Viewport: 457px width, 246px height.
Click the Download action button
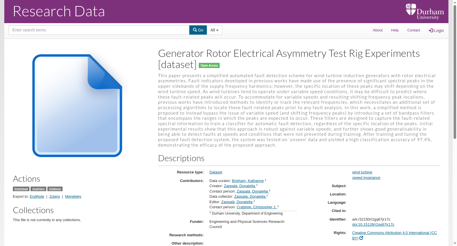click(21, 189)
